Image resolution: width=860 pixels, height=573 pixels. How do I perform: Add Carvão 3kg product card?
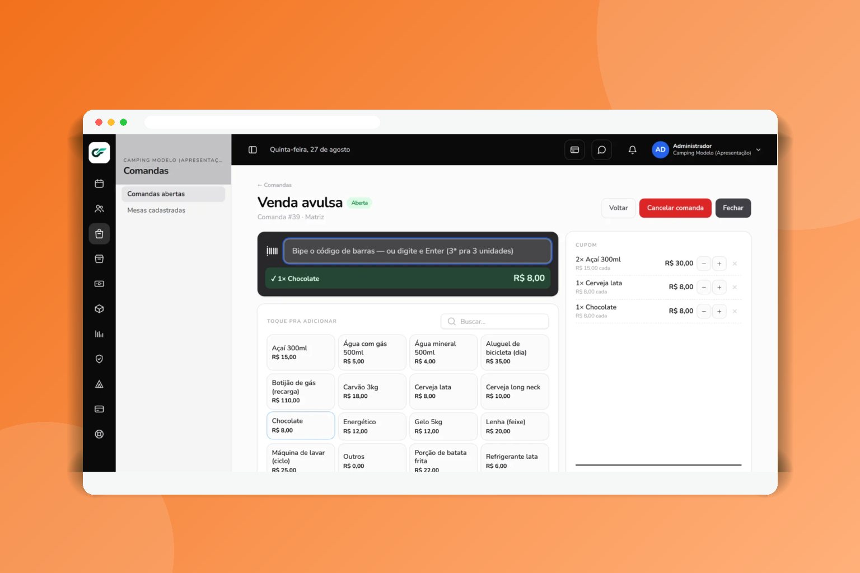pyautogui.click(x=372, y=392)
